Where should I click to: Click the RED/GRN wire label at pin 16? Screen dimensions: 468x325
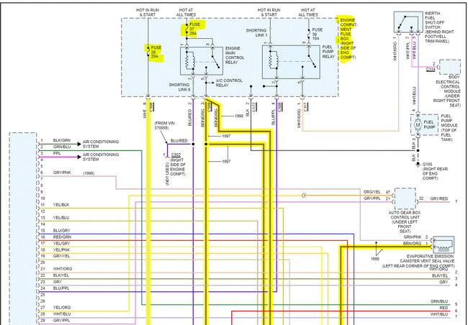coord(62,237)
